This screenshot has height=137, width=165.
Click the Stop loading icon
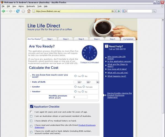pyautogui.click(x=23, y=11)
